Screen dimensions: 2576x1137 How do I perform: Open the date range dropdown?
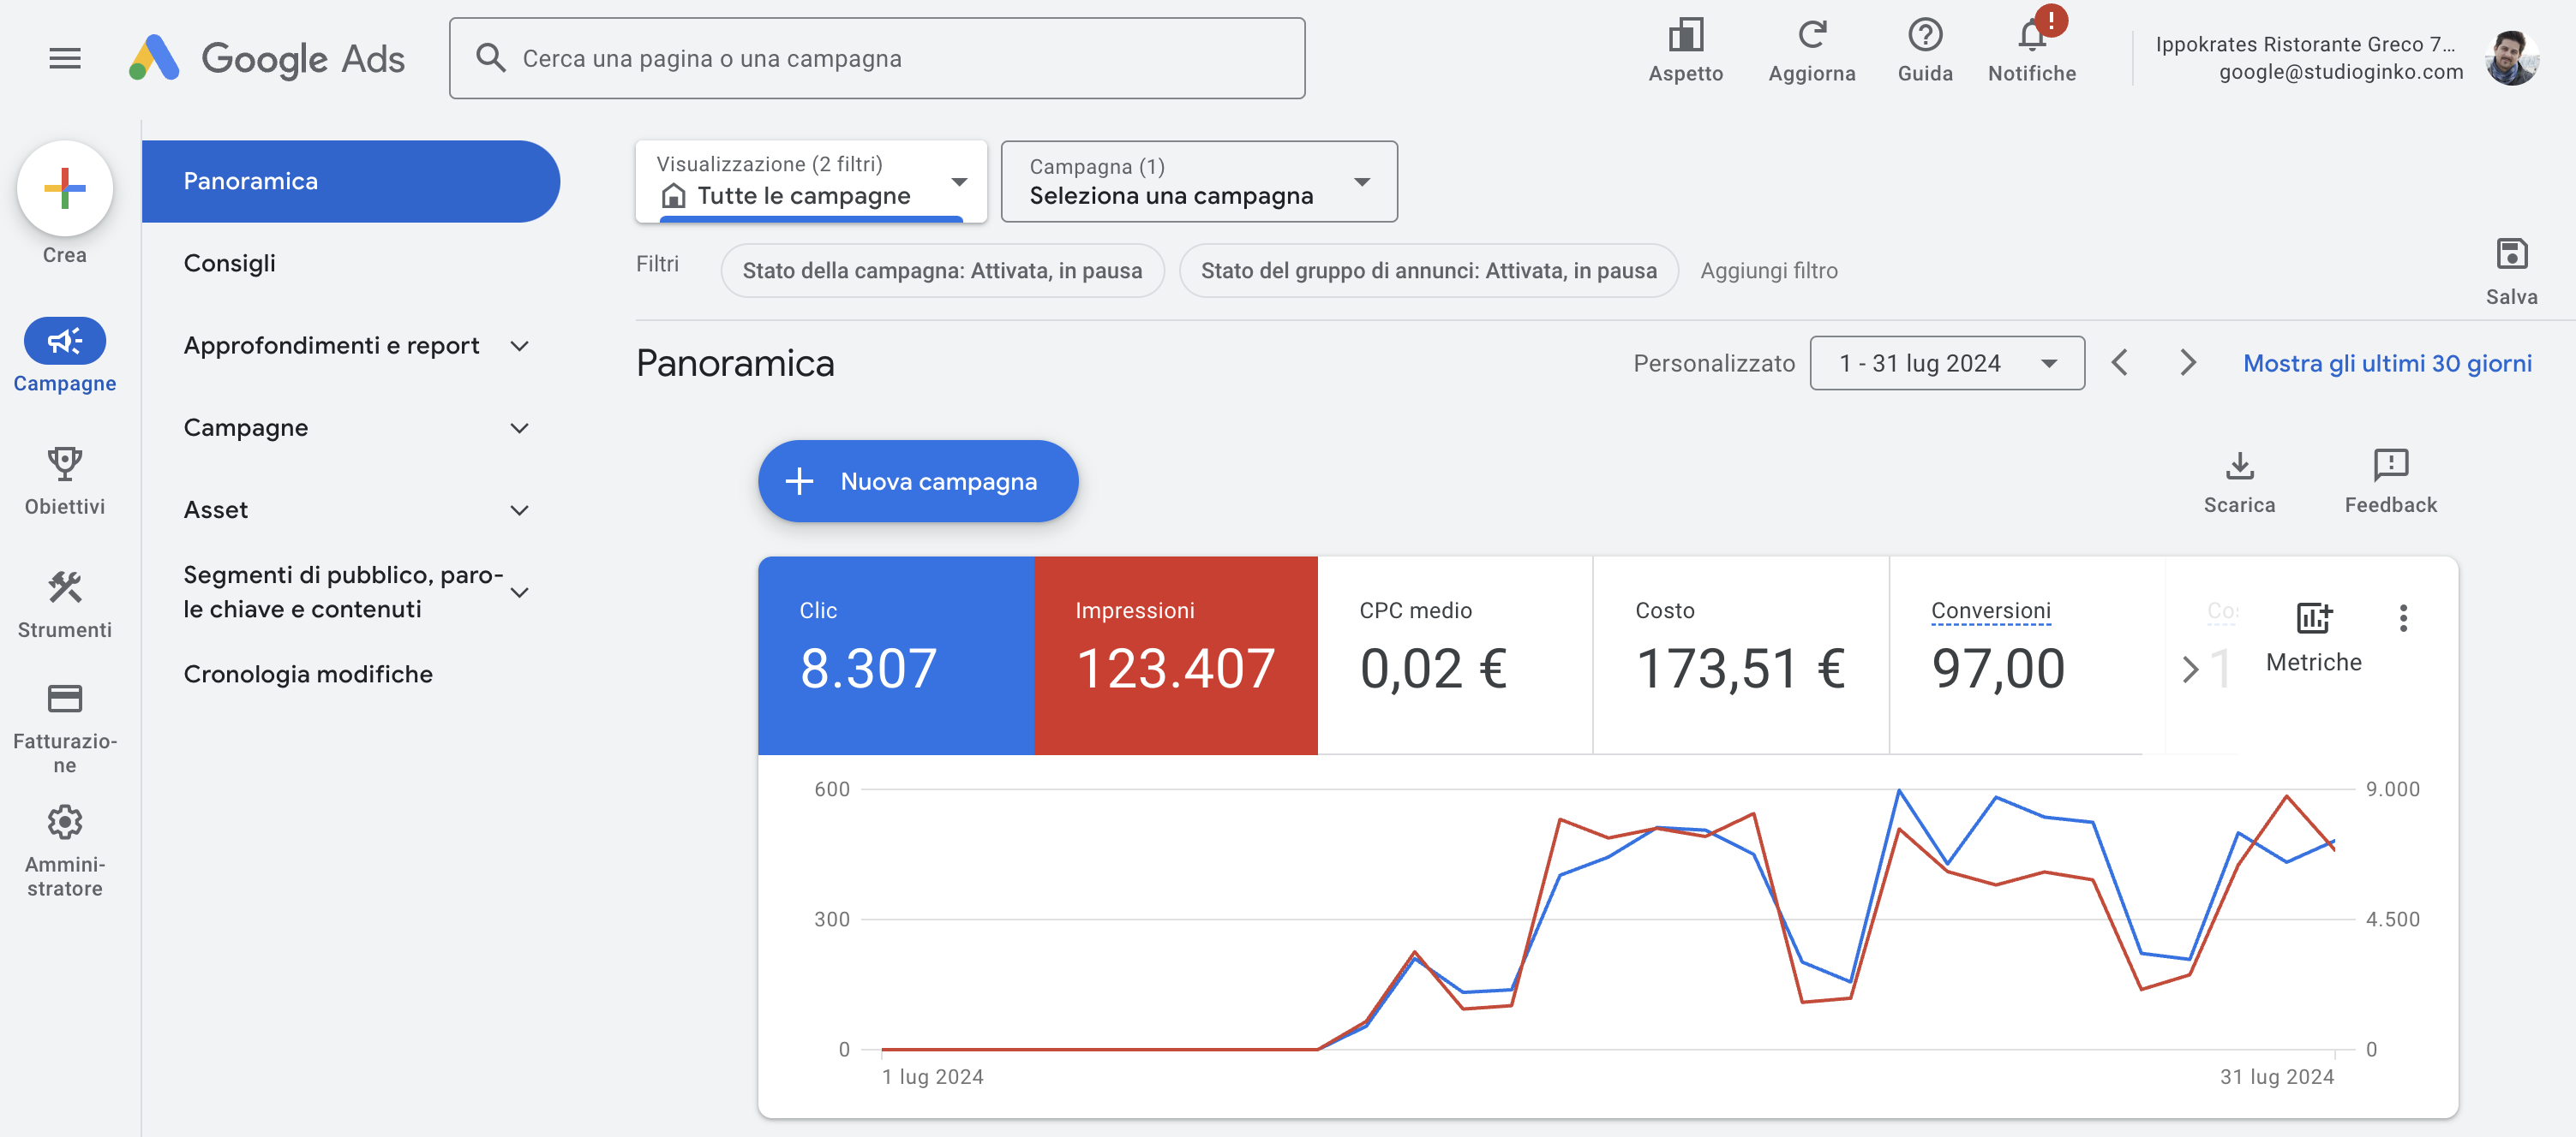1946,364
